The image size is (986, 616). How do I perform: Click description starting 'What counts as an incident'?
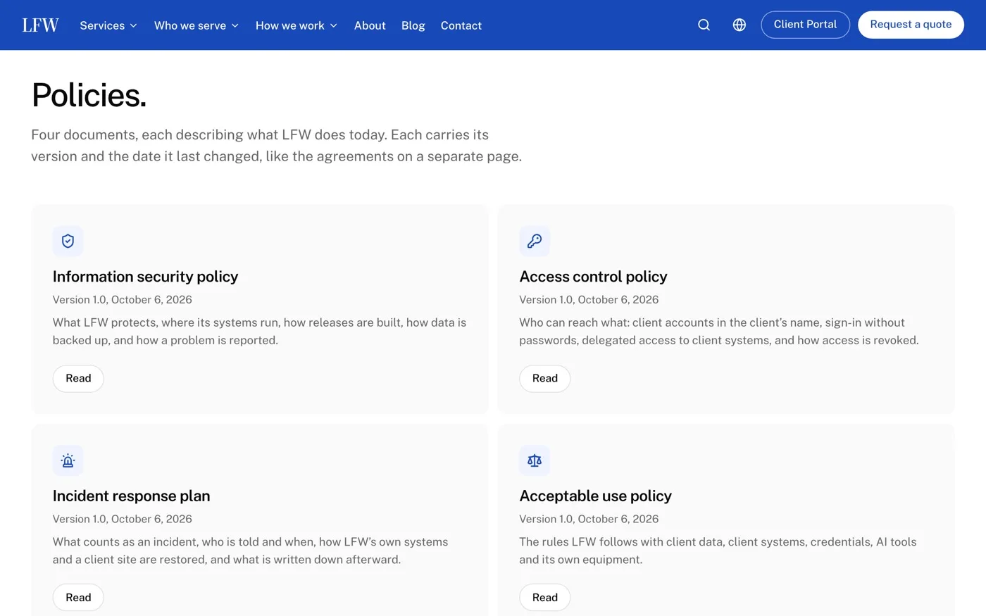[250, 551]
